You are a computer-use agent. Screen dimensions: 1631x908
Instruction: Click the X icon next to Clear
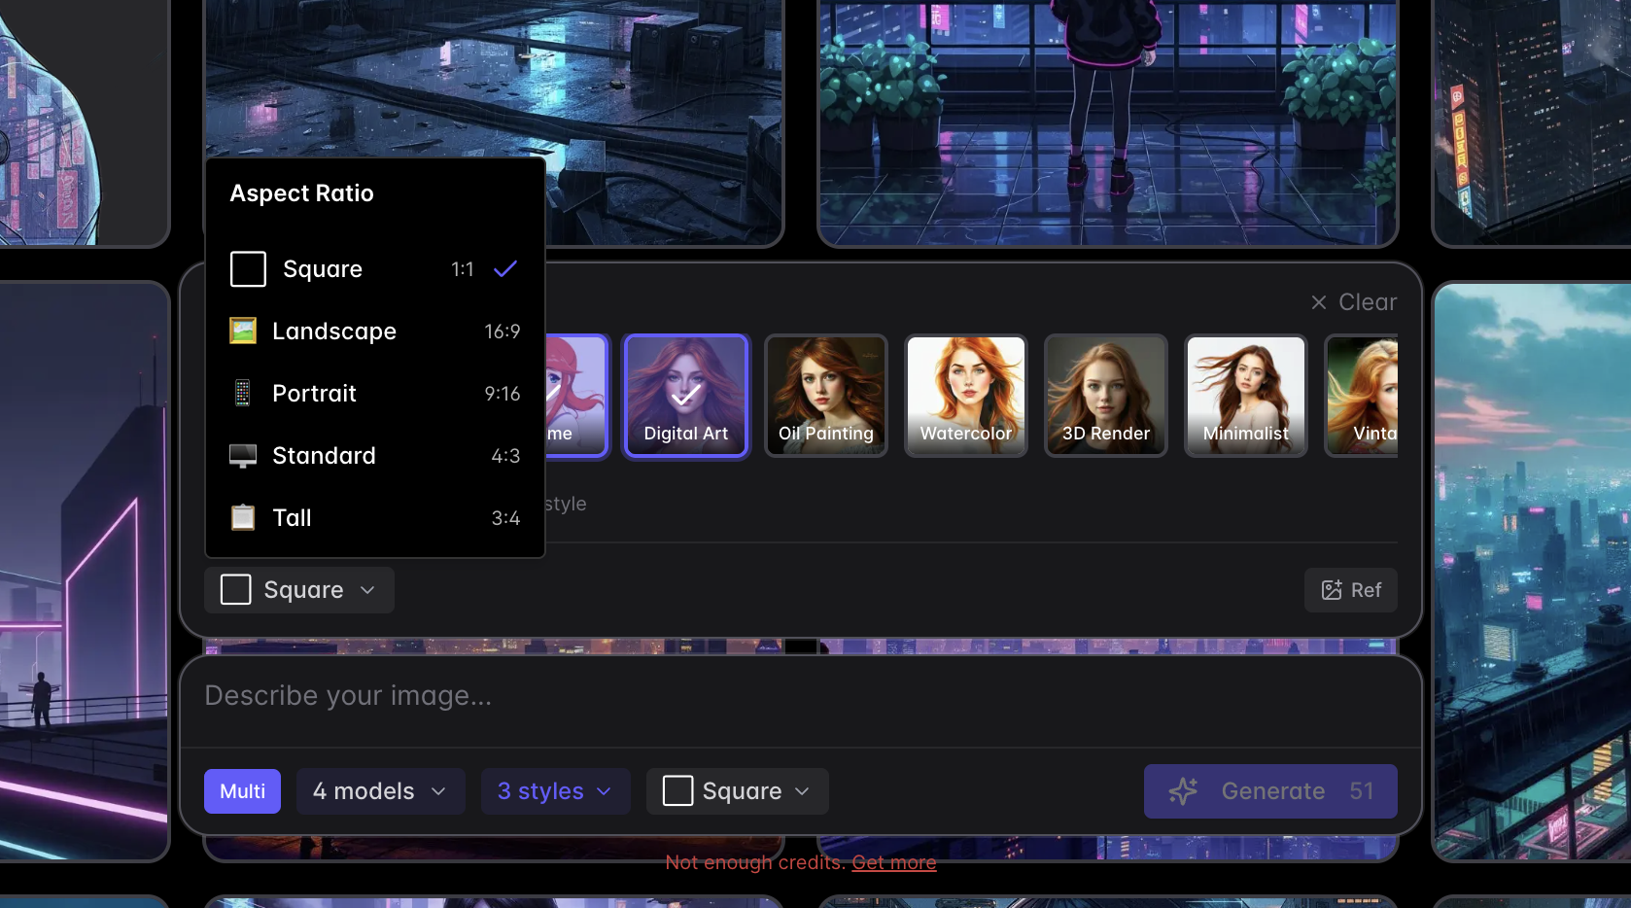[1318, 302]
